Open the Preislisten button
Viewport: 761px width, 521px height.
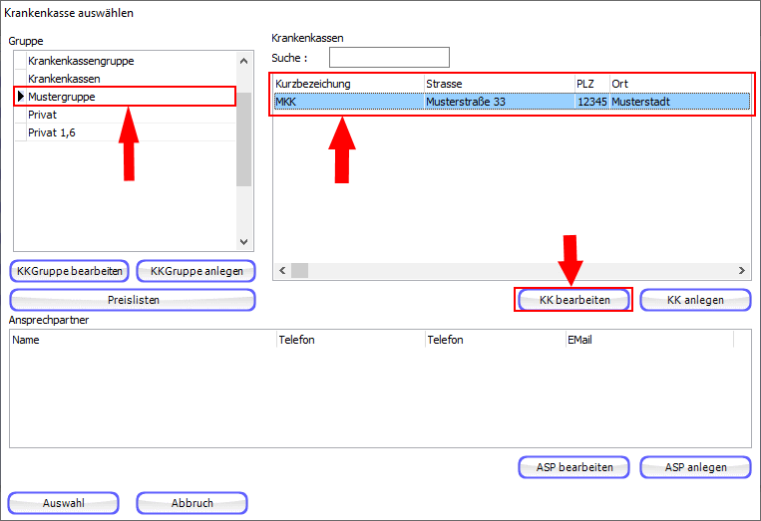(x=133, y=300)
